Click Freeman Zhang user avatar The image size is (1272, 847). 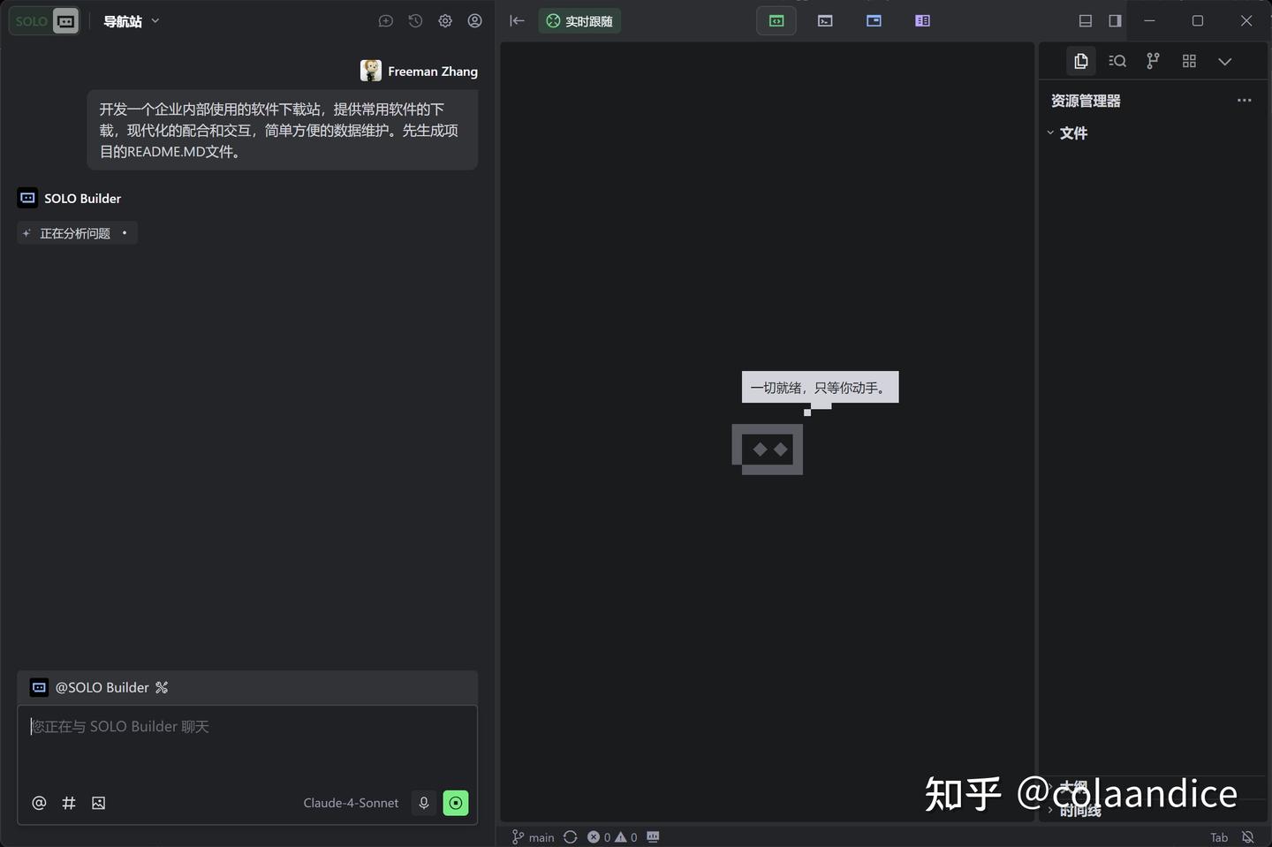pyautogui.click(x=370, y=71)
